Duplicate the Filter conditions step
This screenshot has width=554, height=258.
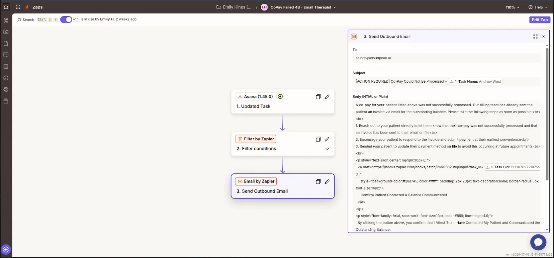click(318, 139)
